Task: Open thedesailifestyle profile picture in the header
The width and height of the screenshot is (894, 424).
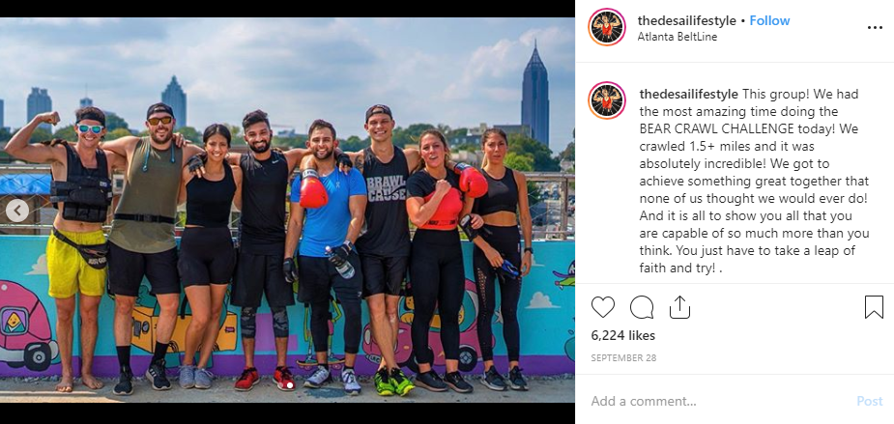Action: coord(607,27)
